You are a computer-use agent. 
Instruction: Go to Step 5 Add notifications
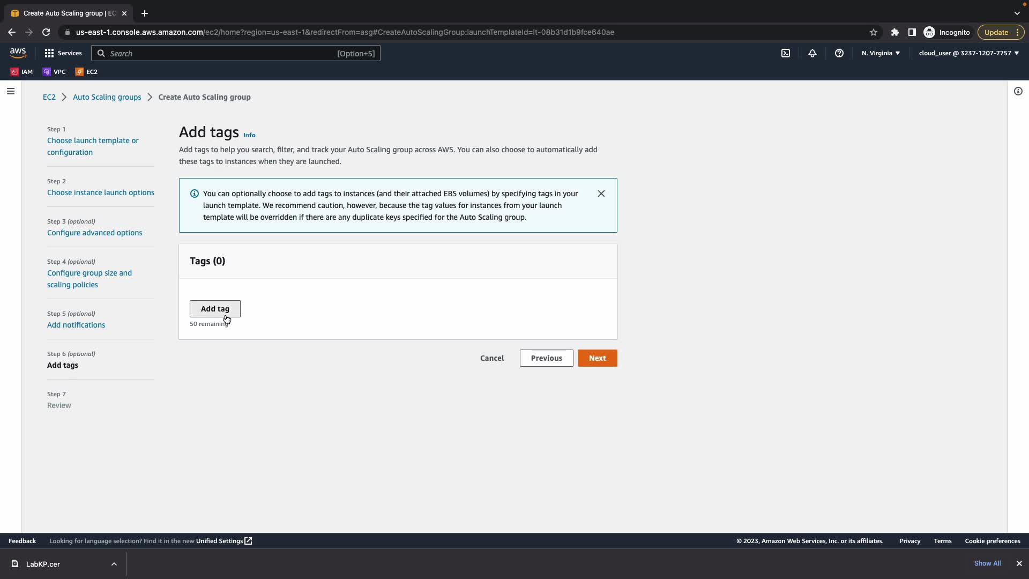[76, 325]
